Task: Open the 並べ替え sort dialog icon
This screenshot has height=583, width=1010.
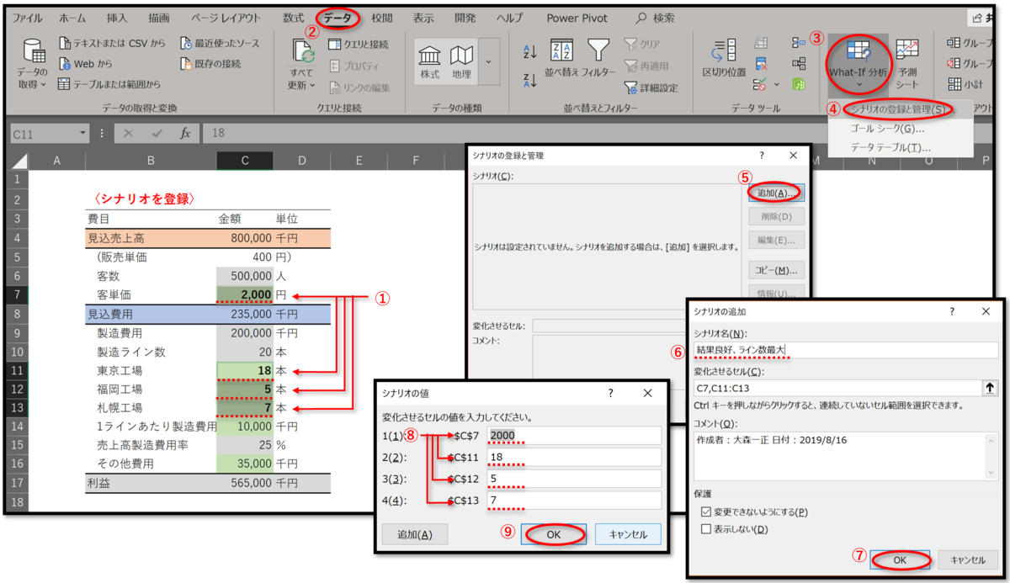Action: click(561, 50)
